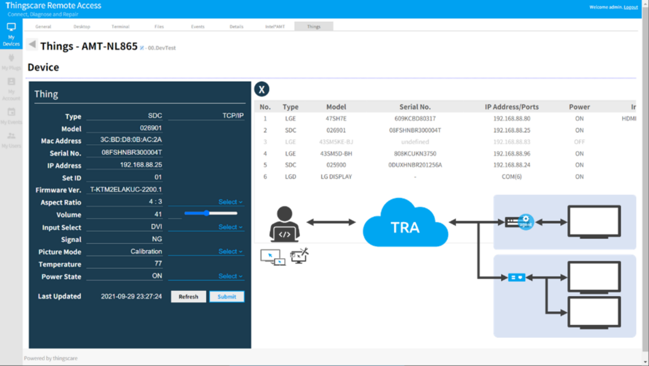Click the edit icon next to AMT-NL865
This screenshot has width=649, height=366.
pyautogui.click(x=142, y=48)
